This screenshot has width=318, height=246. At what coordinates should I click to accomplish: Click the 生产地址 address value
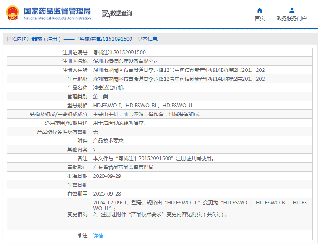click(179, 79)
